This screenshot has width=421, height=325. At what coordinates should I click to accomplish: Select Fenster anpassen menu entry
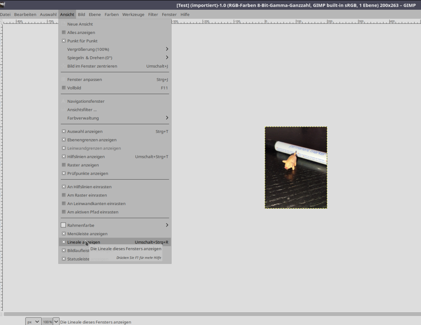(x=84, y=80)
